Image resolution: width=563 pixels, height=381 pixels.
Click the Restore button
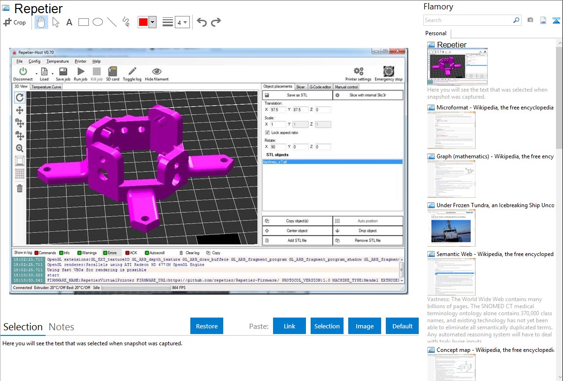point(207,326)
